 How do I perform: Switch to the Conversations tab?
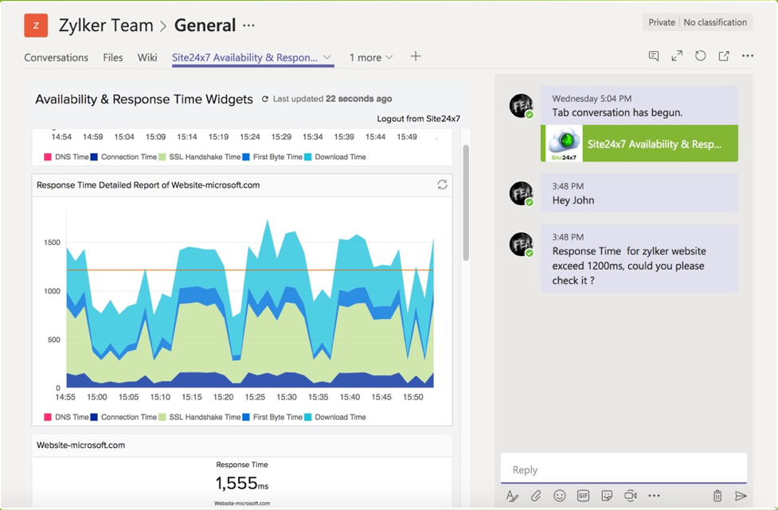click(56, 57)
